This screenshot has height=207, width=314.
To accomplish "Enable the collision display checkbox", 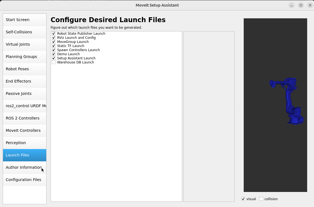I will coord(261,199).
